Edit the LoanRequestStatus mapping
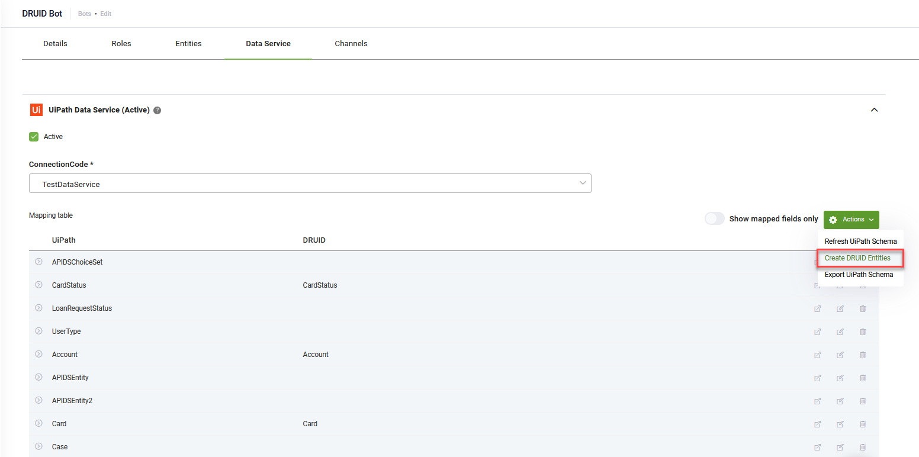The image size is (919, 457). click(840, 308)
